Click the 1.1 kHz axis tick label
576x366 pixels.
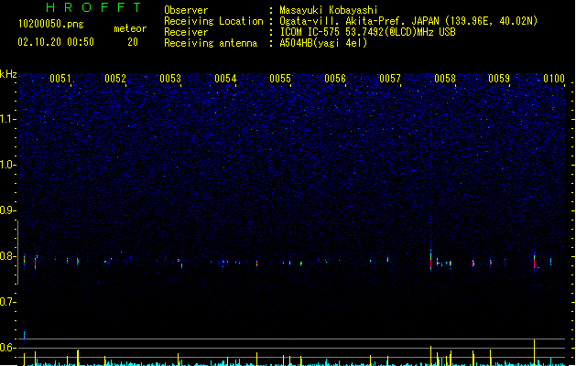[8, 119]
